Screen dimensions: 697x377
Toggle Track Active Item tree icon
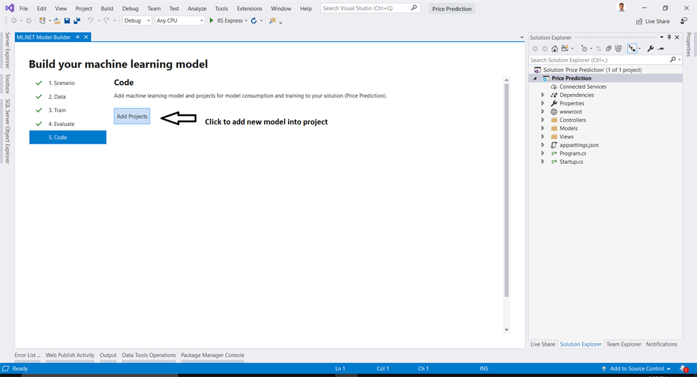point(632,48)
